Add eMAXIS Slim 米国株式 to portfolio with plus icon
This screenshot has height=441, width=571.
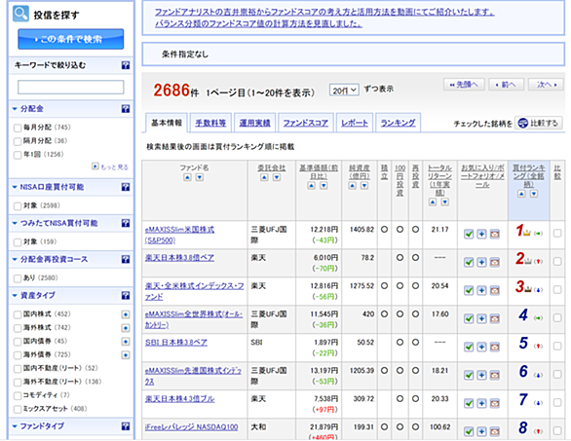coord(481,234)
